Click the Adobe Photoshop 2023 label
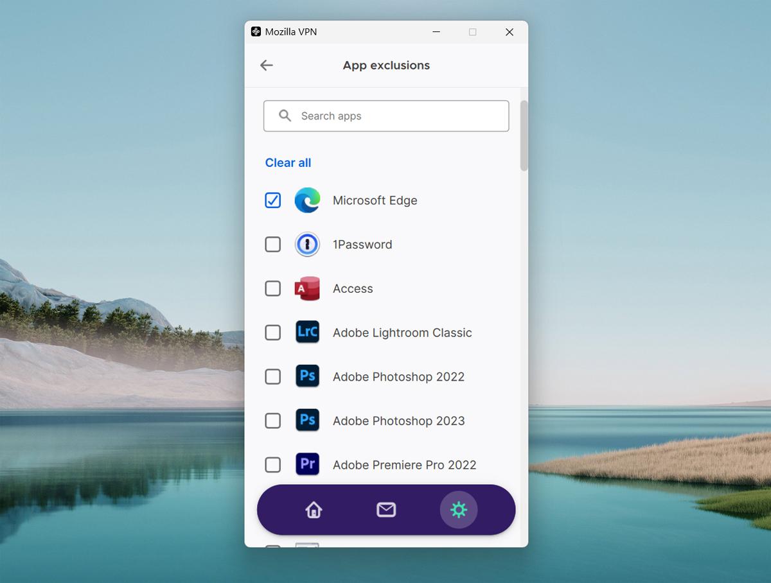 [x=398, y=421]
